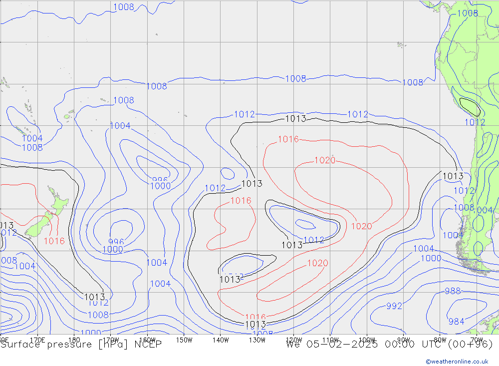Image resolution: width=499 pixels, height=366 pixels.
Task: Click the 130W longitude label
Action: tap(257, 340)
